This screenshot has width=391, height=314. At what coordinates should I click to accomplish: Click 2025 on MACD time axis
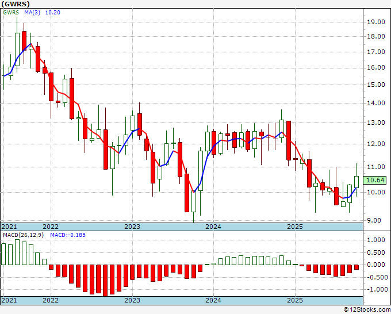tap(295, 300)
